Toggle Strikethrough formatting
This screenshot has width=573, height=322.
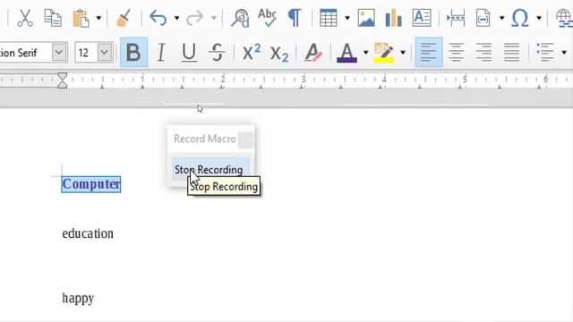(217, 52)
